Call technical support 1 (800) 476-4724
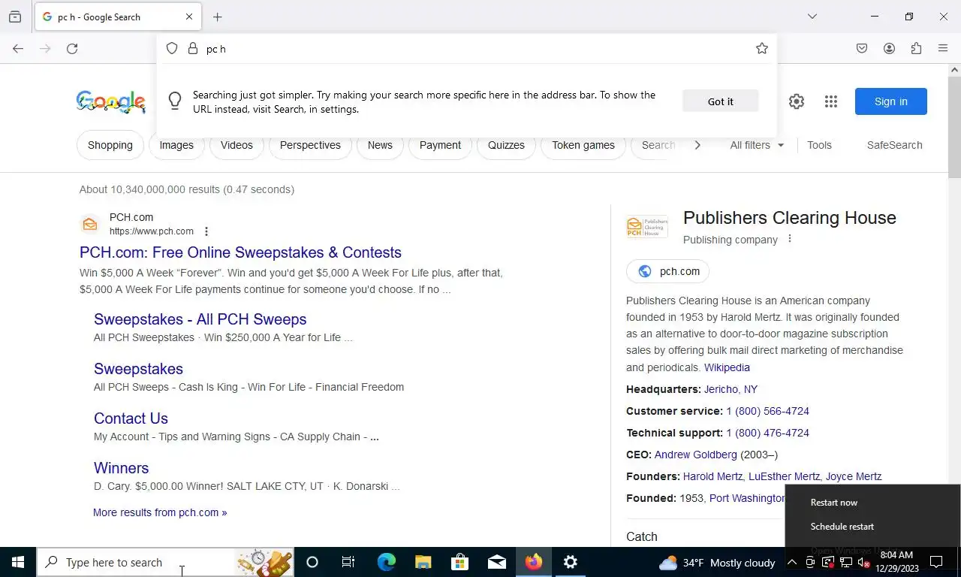 (767, 433)
